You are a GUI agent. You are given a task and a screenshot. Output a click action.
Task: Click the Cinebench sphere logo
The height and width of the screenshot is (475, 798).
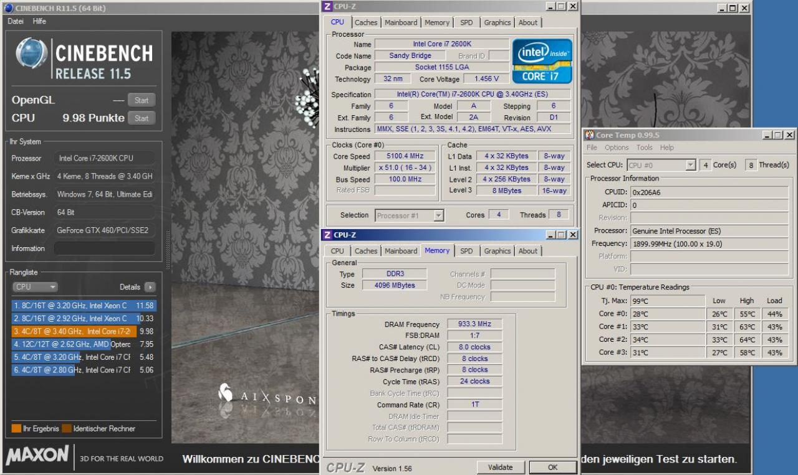[x=32, y=53]
